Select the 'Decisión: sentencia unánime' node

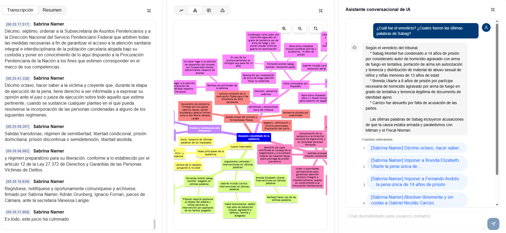click(266, 93)
